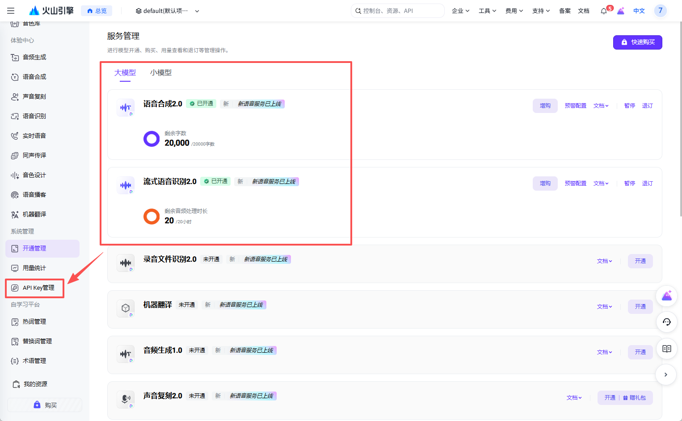Click the 语音合成2.0 waveform service icon
Image resolution: width=682 pixels, height=421 pixels.
[x=126, y=108]
